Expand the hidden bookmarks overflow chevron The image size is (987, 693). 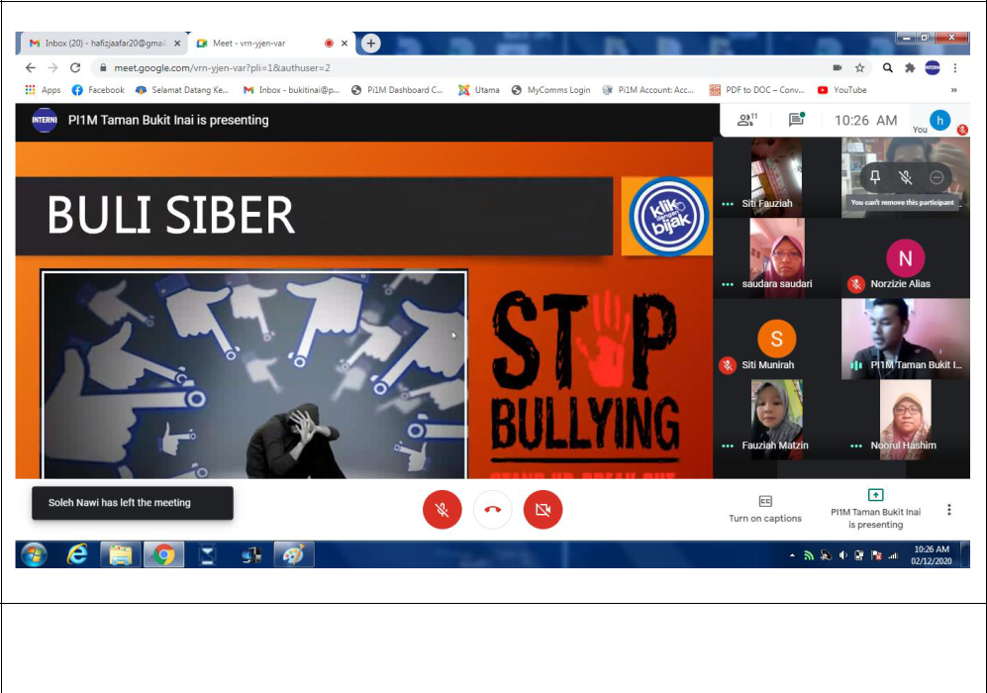coord(953,90)
